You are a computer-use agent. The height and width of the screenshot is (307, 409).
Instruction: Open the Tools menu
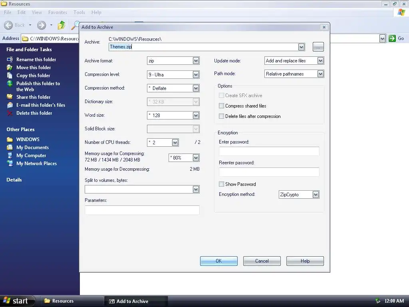[79, 12]
